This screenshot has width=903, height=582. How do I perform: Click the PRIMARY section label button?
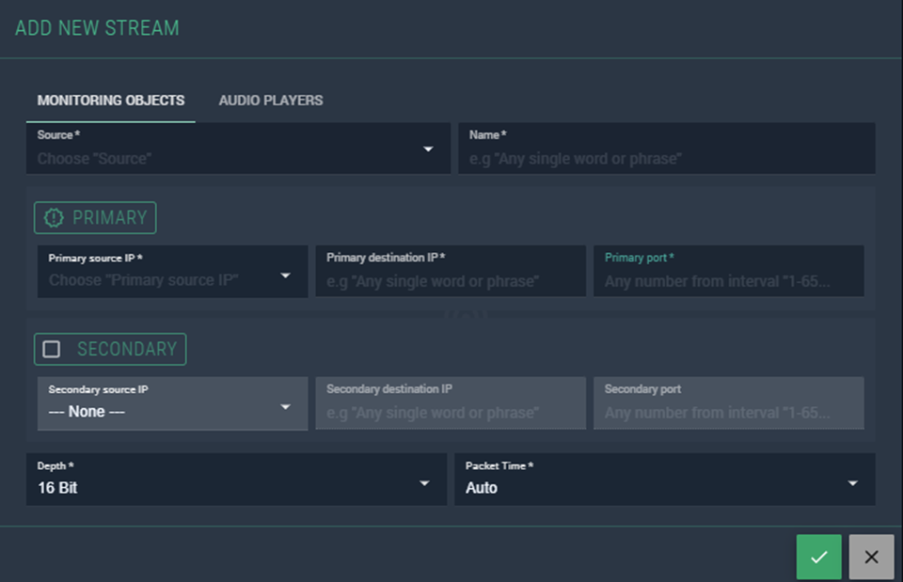(109, 217)
